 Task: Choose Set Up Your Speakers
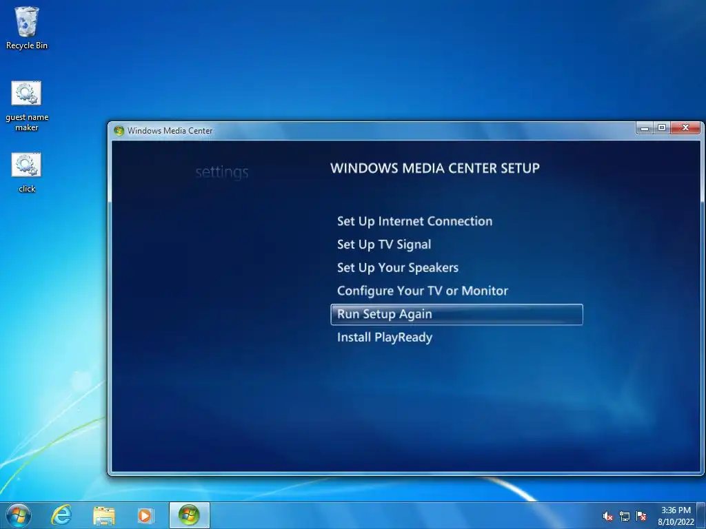pyautogui.click(x=398, y=268)
